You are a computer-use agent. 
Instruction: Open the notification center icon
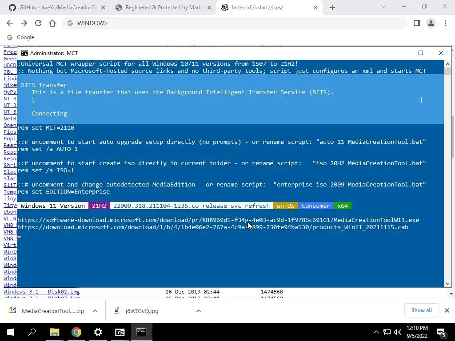441,333
